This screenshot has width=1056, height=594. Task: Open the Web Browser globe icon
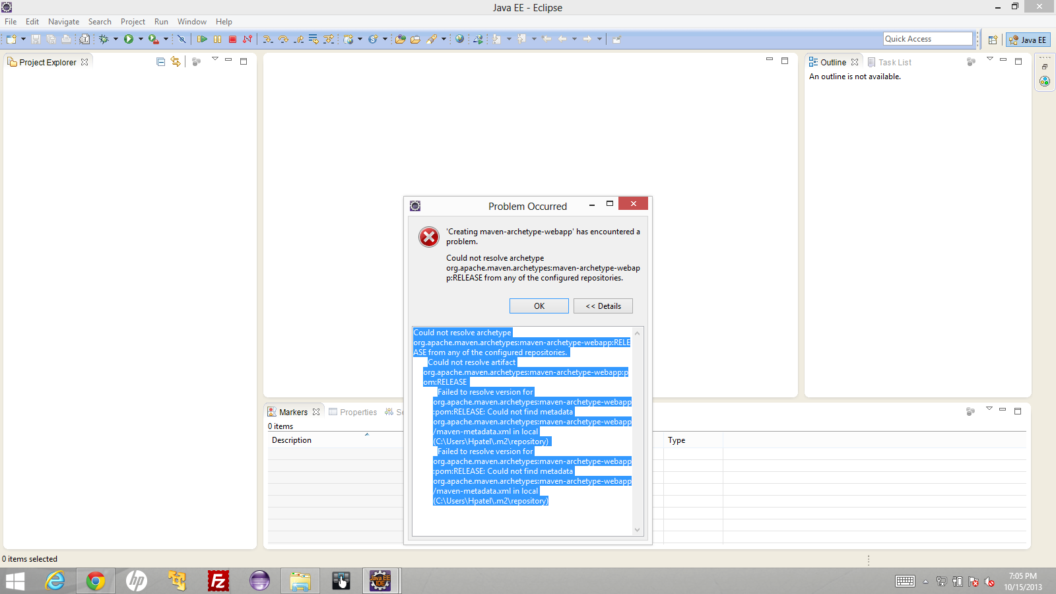(459, 40)
